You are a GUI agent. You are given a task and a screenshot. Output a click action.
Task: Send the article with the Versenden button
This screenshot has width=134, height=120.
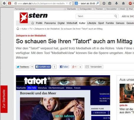tap(94, 67)
